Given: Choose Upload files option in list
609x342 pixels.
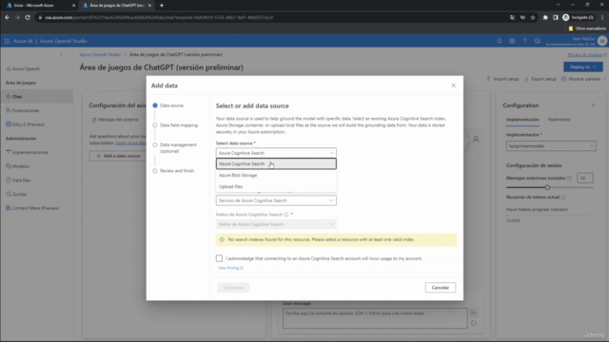Looking at the screenshot, I should (276, 186).
